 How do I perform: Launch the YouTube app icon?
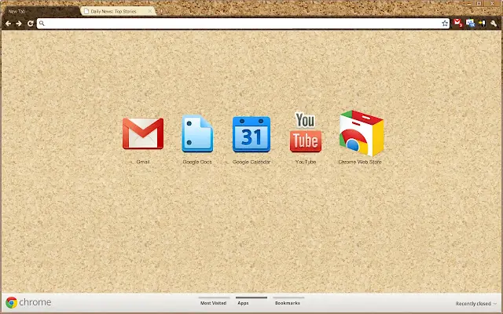[306, 132]
